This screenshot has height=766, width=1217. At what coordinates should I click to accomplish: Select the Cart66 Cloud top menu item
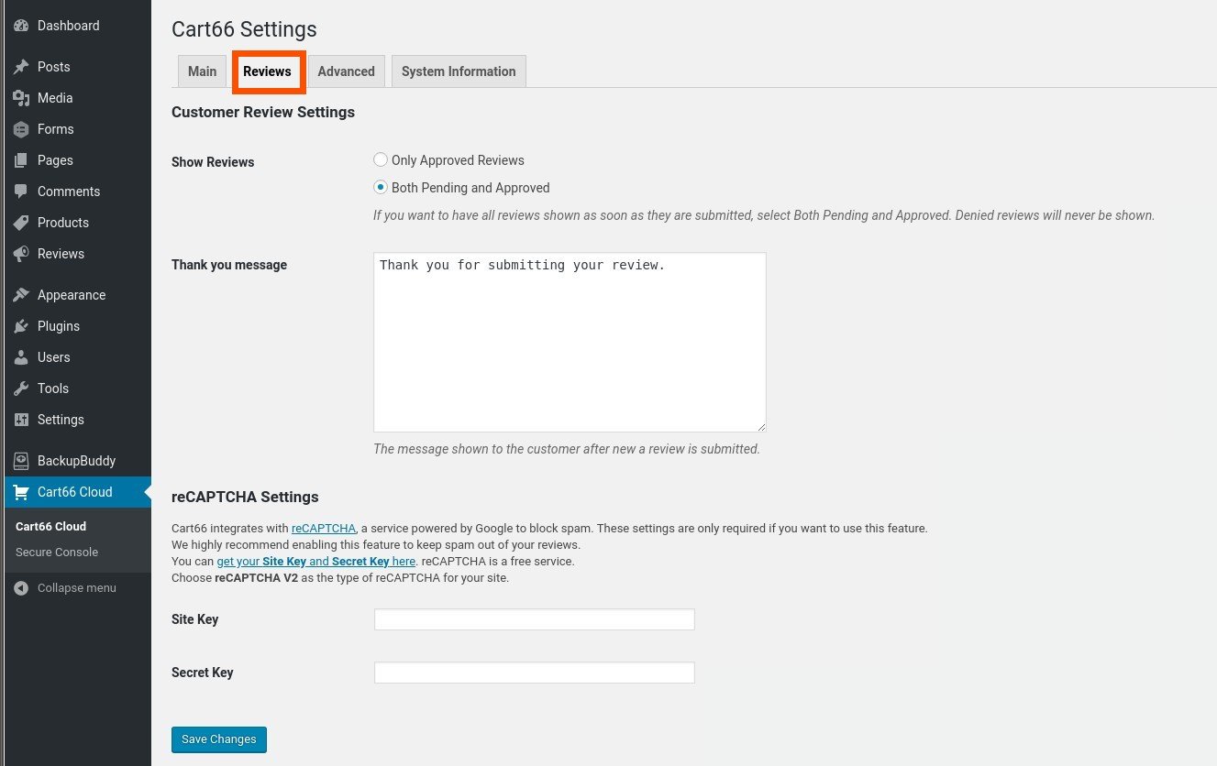[x=77, y=492]
